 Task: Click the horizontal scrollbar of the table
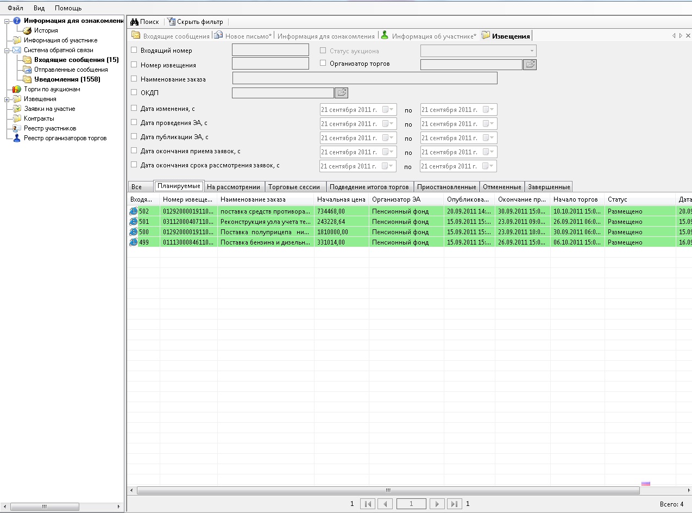[x=388, y=490]
